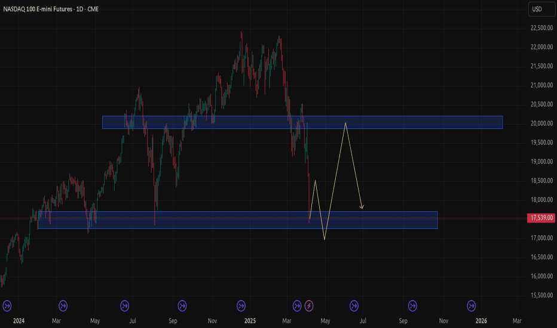The image size is (557, 328).
Task: Click the 22,000.00 price axis label
Action: click(541, 47)
